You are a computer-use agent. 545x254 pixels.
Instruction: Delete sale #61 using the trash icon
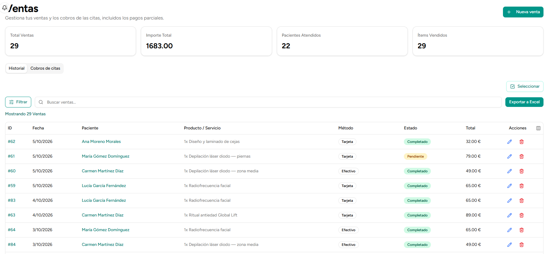(522, 156)
